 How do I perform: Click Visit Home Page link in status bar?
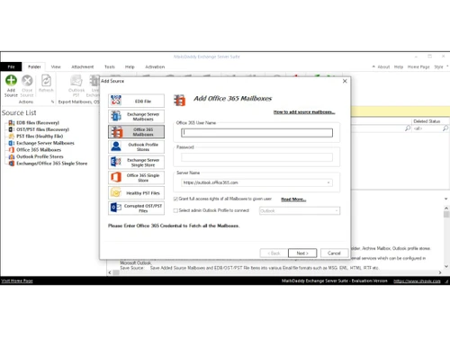coord(17,281)
